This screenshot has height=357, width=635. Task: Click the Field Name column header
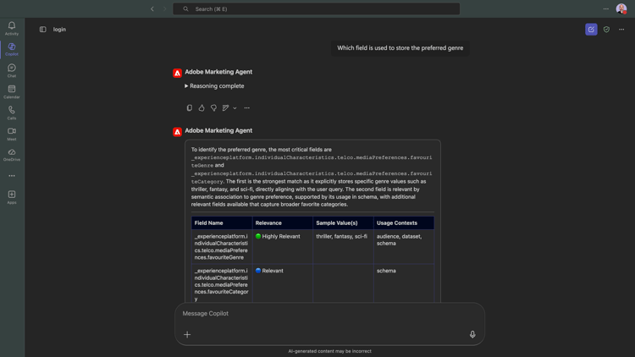coord(222,223)
